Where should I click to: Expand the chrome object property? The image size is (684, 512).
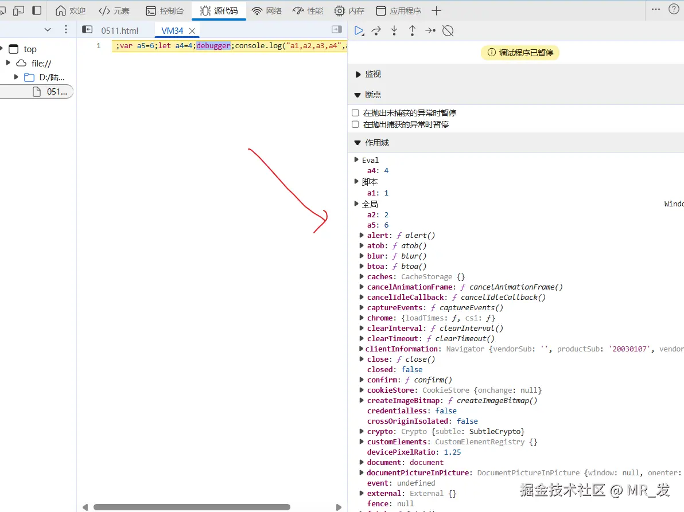(362, 318)
